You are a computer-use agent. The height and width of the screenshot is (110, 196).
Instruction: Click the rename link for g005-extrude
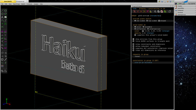(154, 16)
